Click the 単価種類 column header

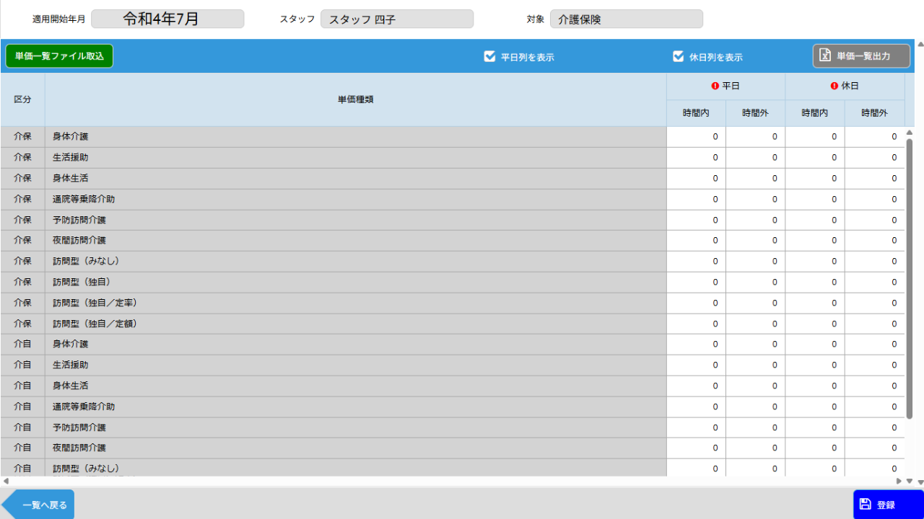point(356,99)
